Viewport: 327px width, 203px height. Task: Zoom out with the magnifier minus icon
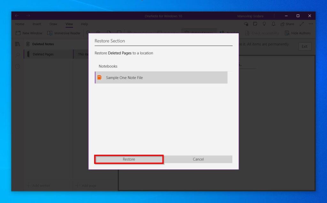coord(87,32)
